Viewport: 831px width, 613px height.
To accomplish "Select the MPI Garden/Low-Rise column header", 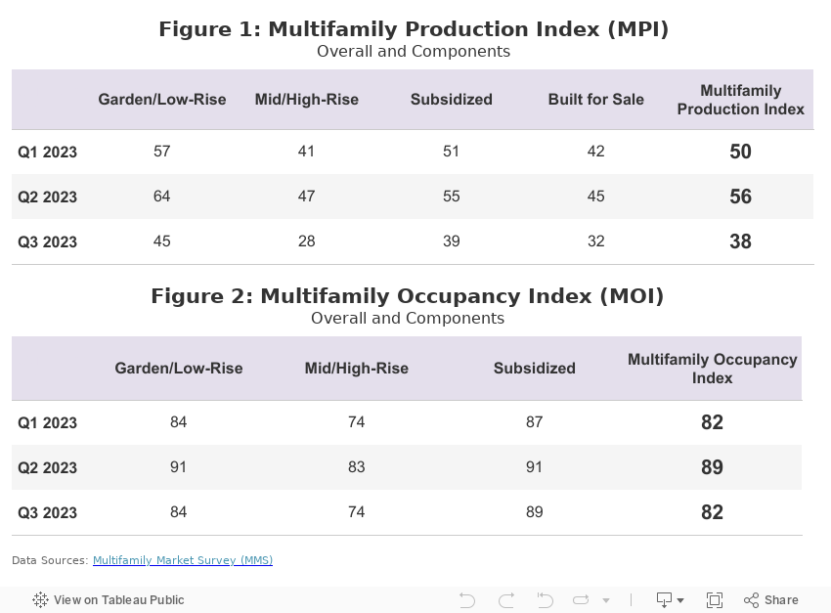I will (162, 100).
